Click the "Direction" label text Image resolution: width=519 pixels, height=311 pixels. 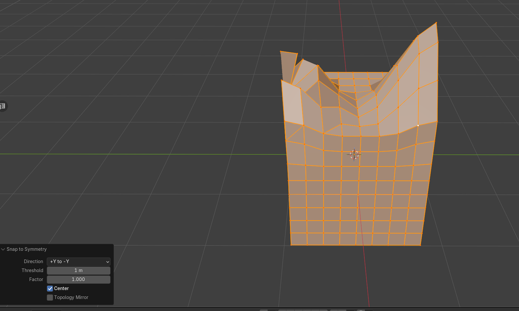click(x=34, y=261)
